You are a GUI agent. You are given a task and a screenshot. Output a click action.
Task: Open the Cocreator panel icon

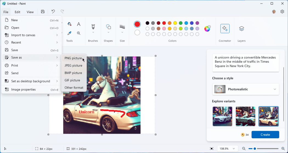[225, 28]
